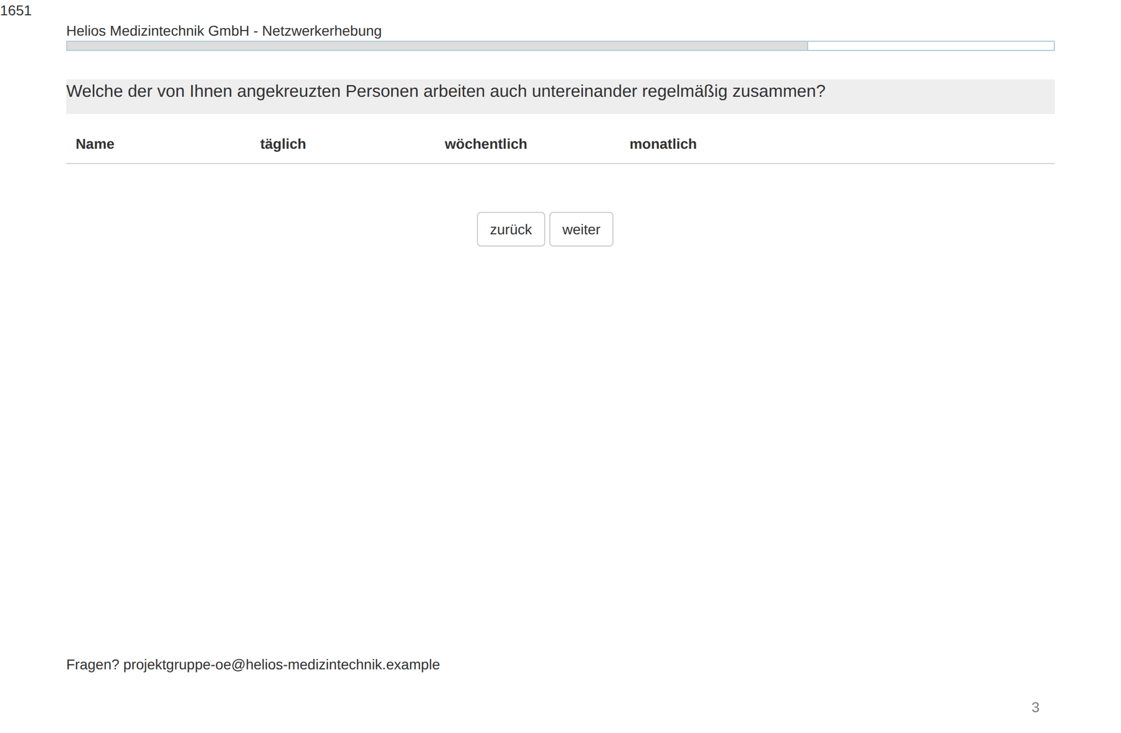Click the word zusammen? ending the question
Screen dimensions: 1121x733
778,91
